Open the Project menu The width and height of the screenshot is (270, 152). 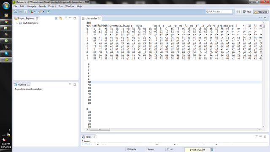pos(52,6)
